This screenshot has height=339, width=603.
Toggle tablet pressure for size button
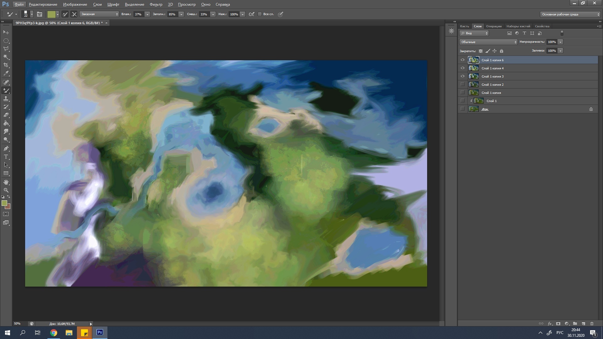click(280, 14)
